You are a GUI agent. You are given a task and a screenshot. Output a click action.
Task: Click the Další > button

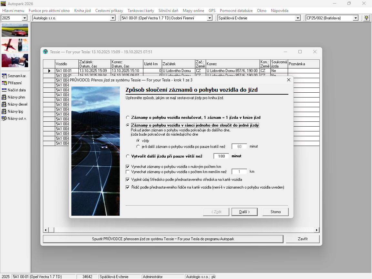(x=244, y=212)
